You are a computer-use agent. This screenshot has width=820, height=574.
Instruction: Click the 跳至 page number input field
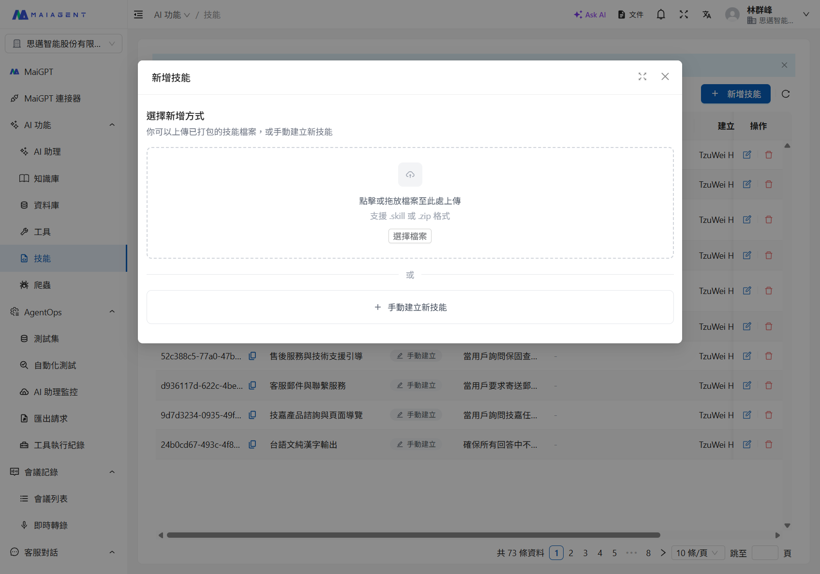764,553
